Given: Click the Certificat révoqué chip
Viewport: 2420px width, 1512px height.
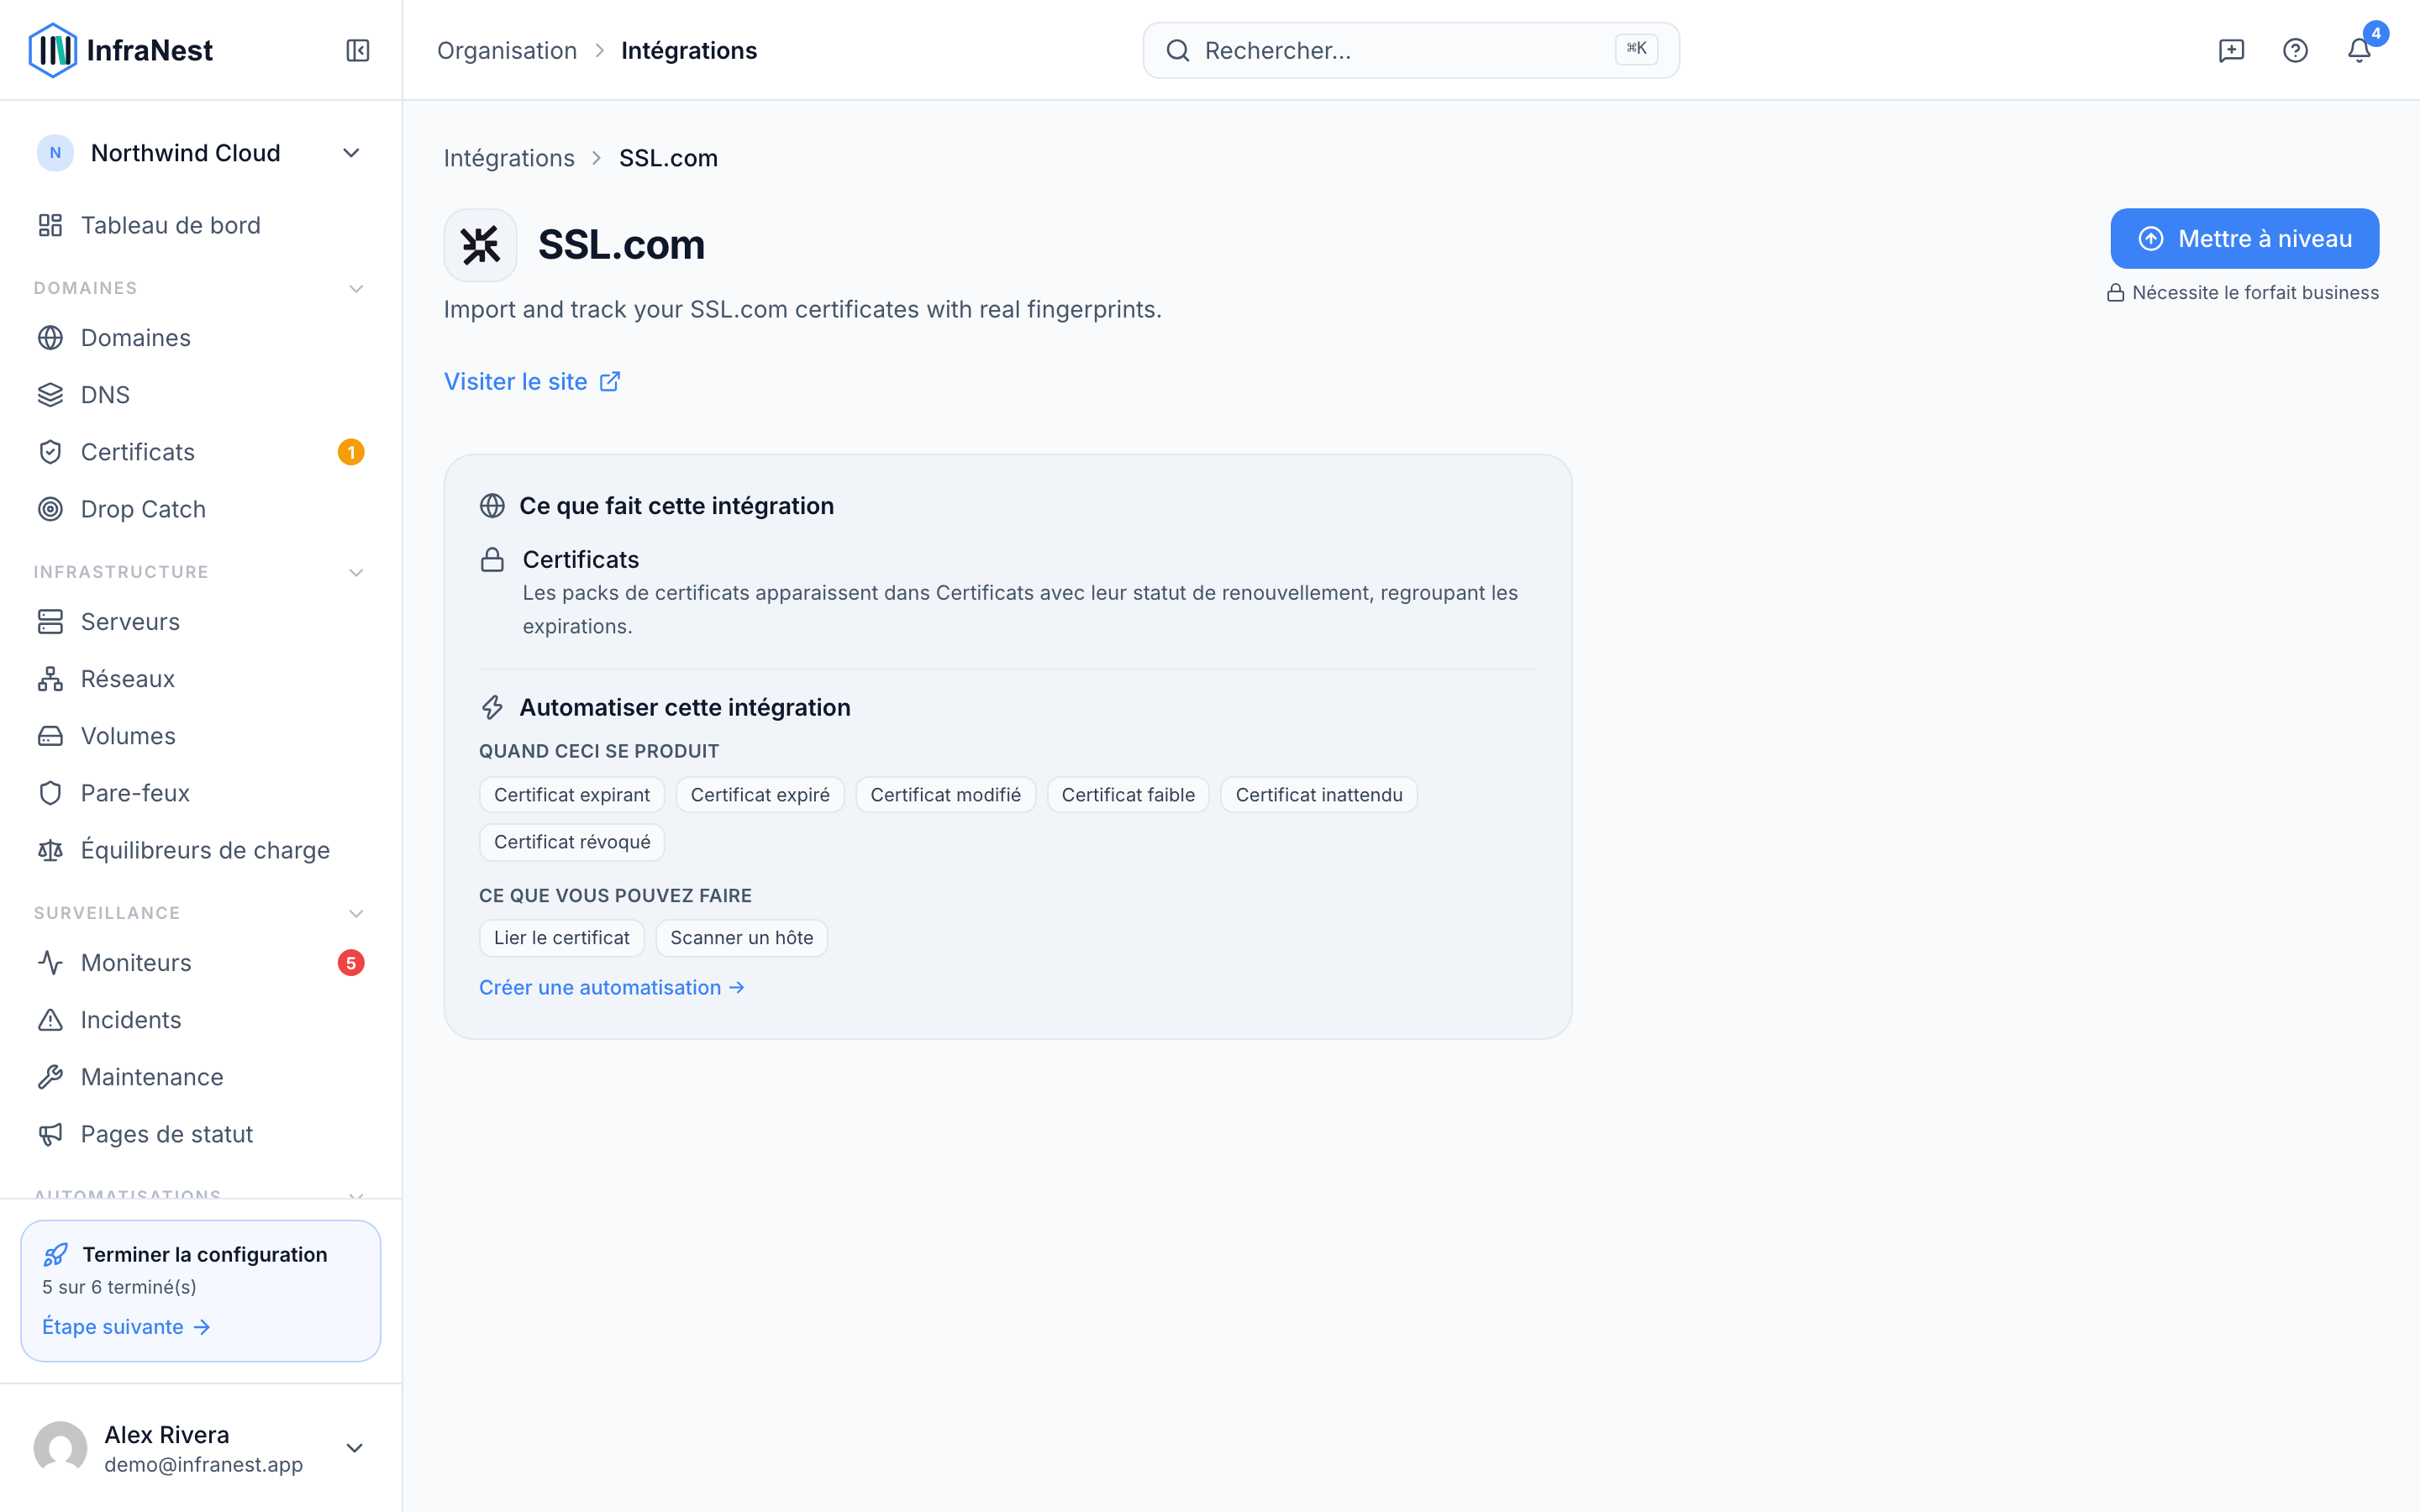Looking at the screenshot, I should (x=572, y=842).
